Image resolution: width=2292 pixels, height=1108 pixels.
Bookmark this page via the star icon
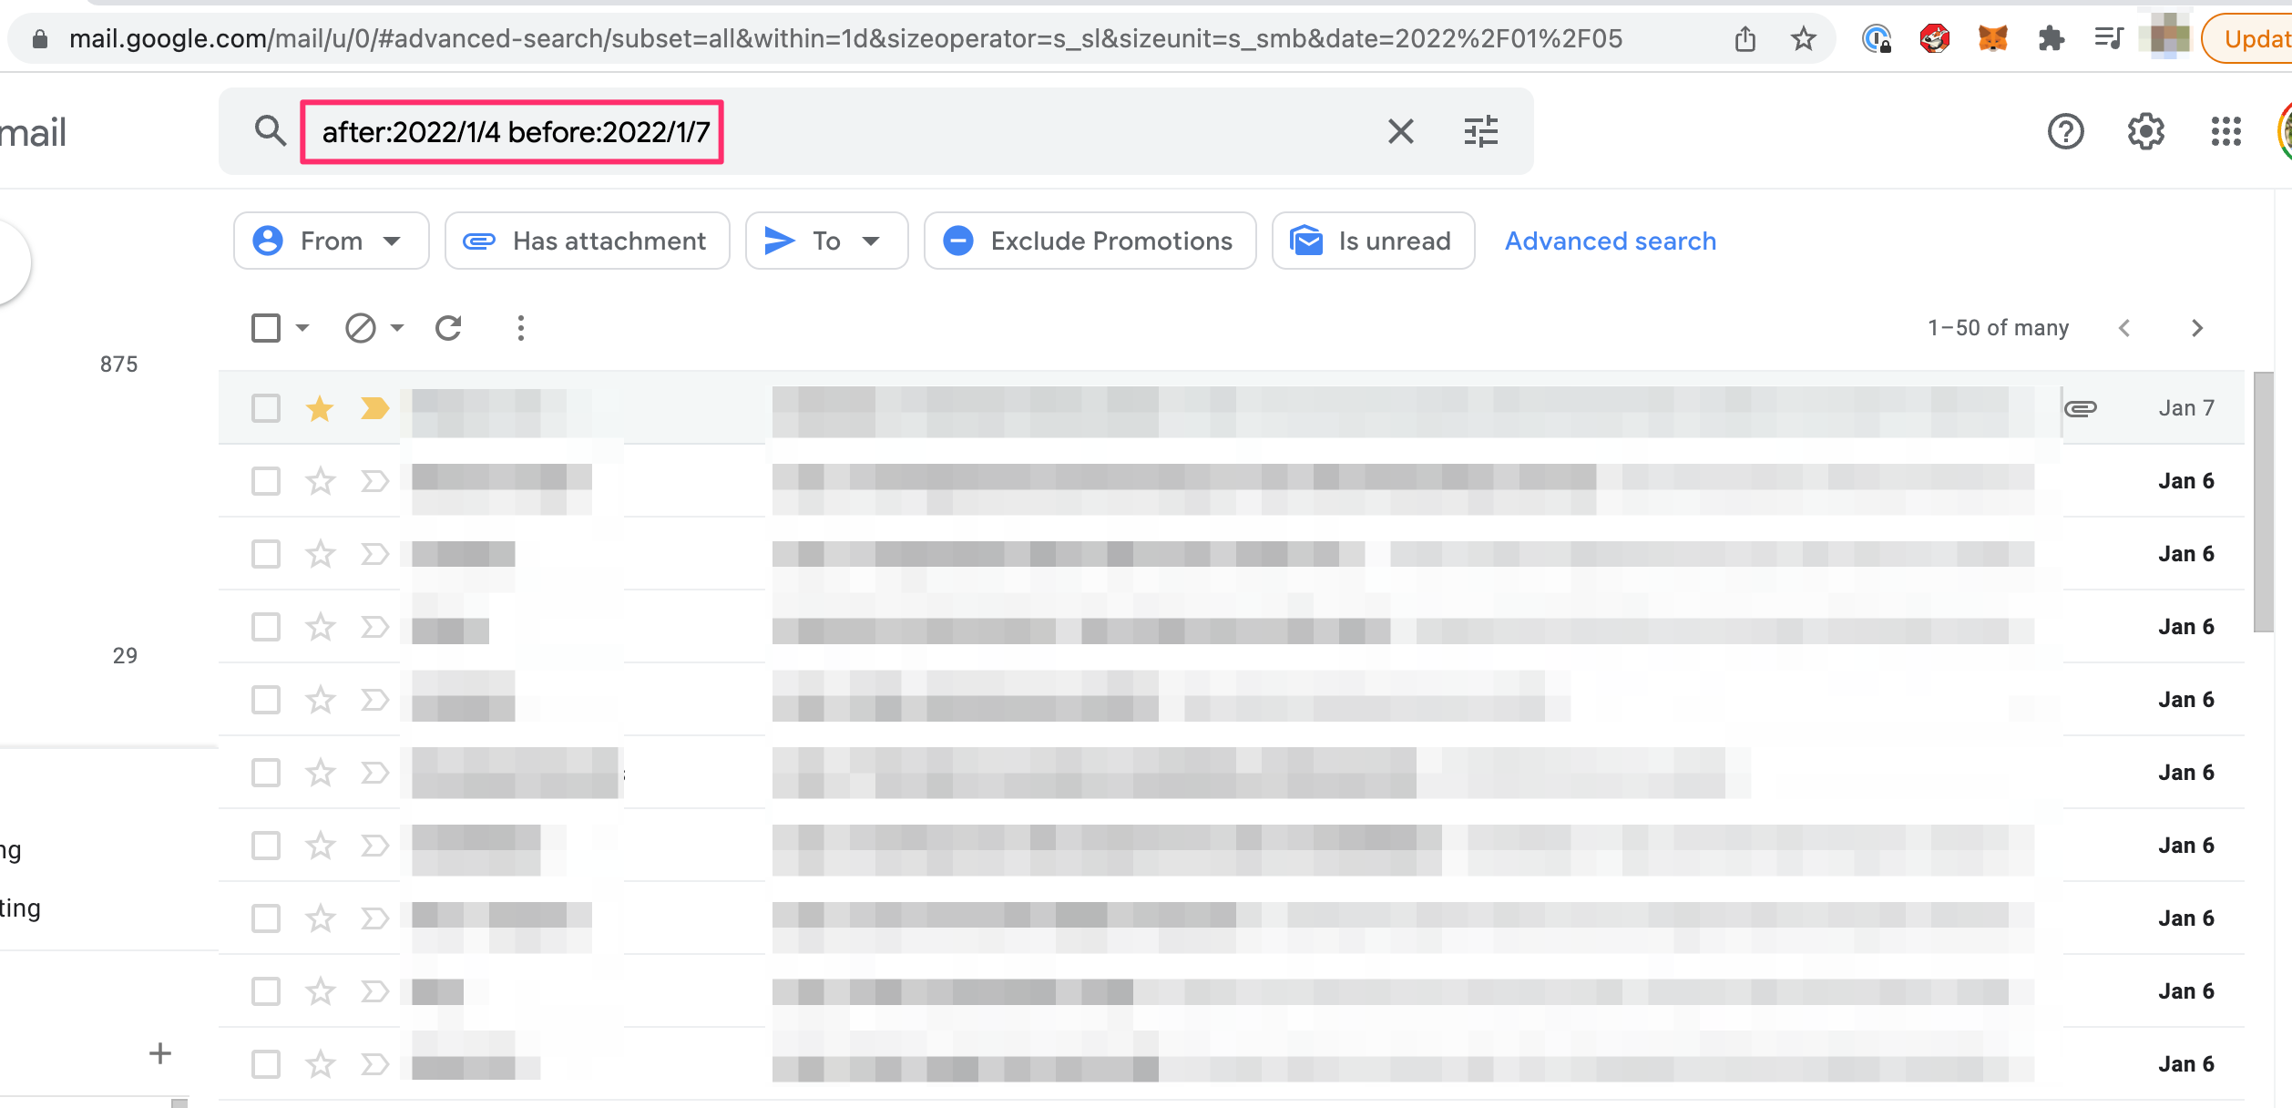point(1803,37)
